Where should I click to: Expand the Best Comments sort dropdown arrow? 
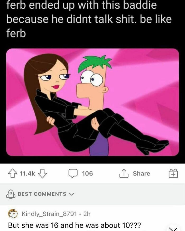[x=72, y=194]
